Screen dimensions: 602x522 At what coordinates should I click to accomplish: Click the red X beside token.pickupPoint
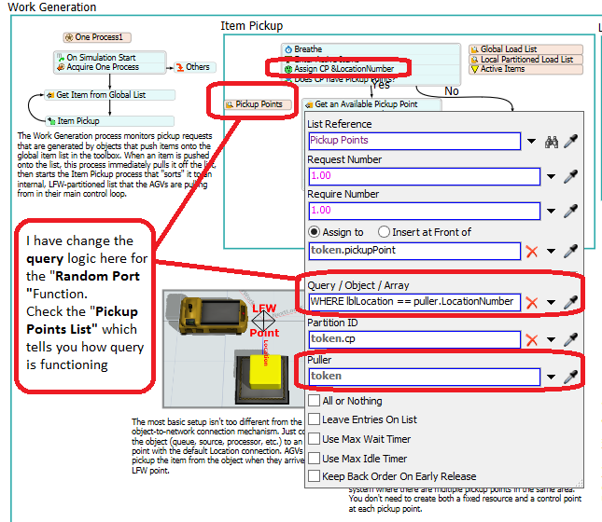pos(532,250)
